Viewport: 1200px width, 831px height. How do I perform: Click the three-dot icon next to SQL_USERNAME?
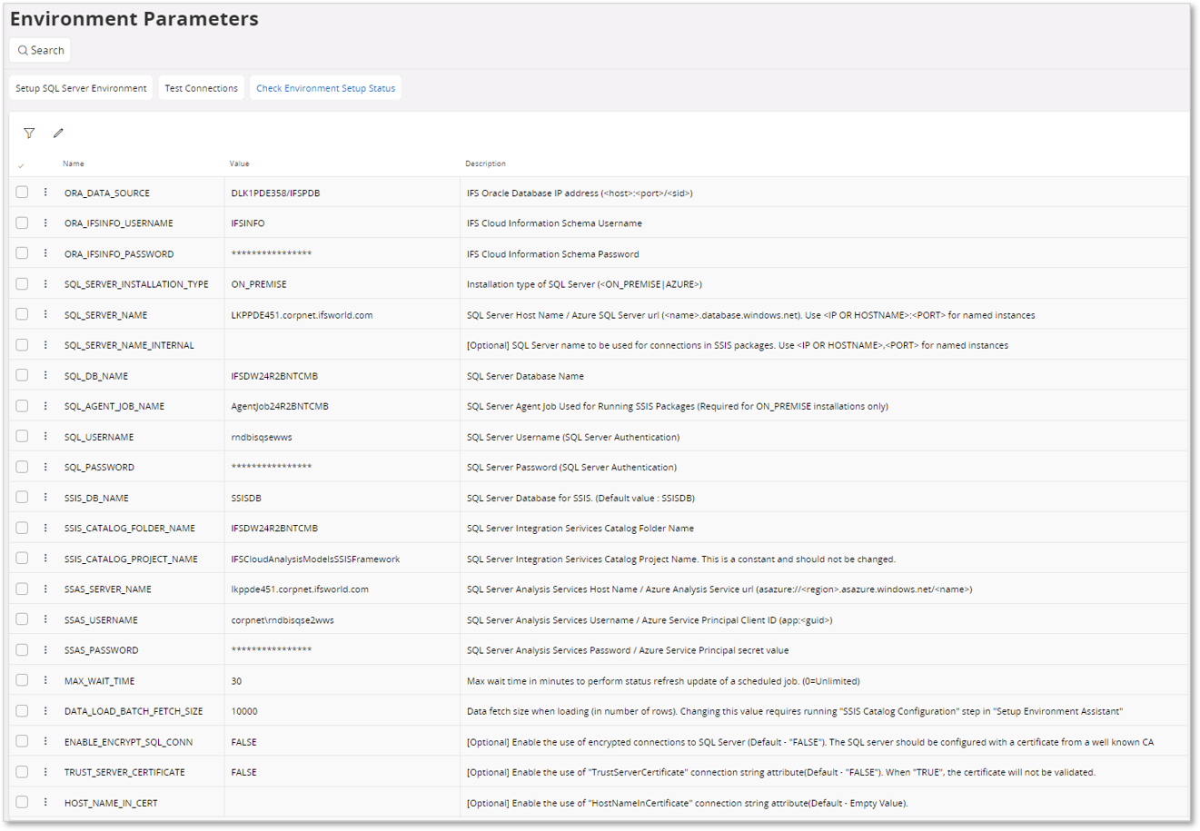tap(45, 436)
